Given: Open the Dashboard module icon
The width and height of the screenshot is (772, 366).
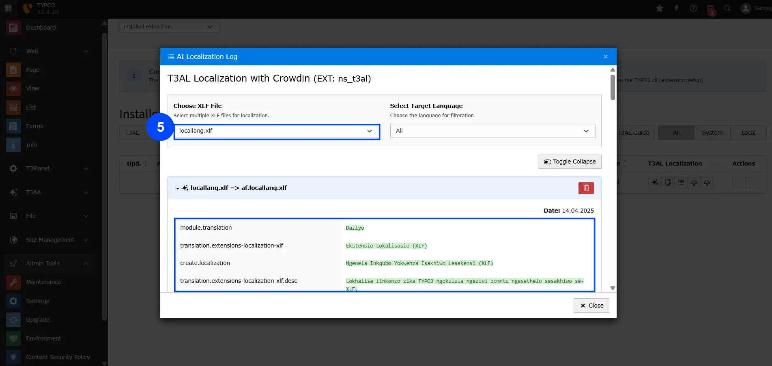Looking at the screenshot, I should point(13,28).
